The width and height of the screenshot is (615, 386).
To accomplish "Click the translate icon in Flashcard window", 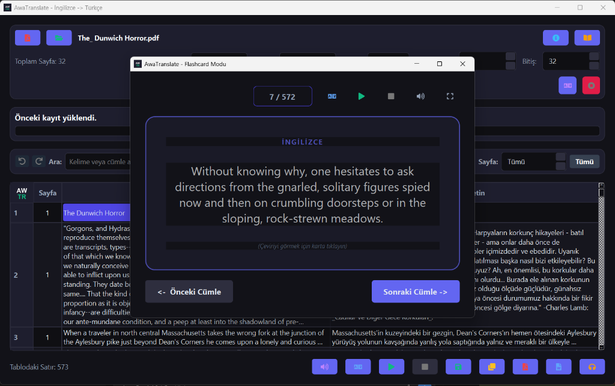I will click(x=332, y=96).
